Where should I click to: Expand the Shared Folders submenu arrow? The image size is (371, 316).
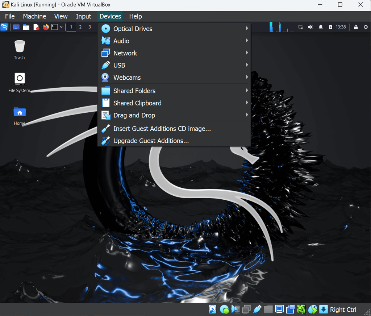pyautogui.click(x=247, y=90)
